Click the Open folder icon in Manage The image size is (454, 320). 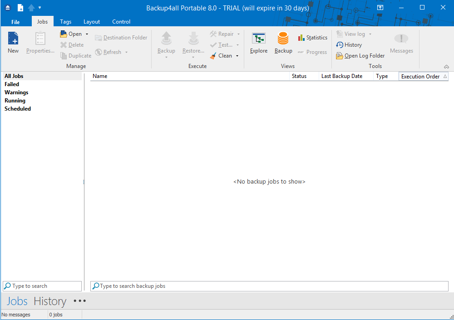pyautogui.click(x=64, y=34)
